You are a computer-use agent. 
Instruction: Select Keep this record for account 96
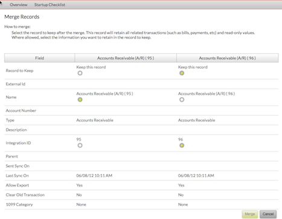pyautogui.click(x=182, y=73)
